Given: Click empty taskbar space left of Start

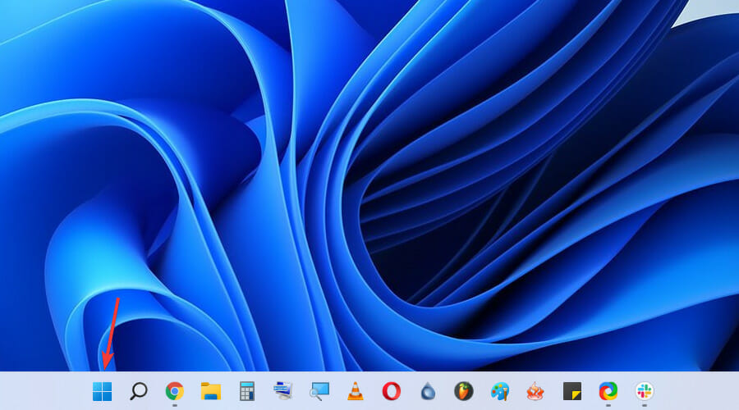Looking at the screenshot, I should (x=41, y=391).
